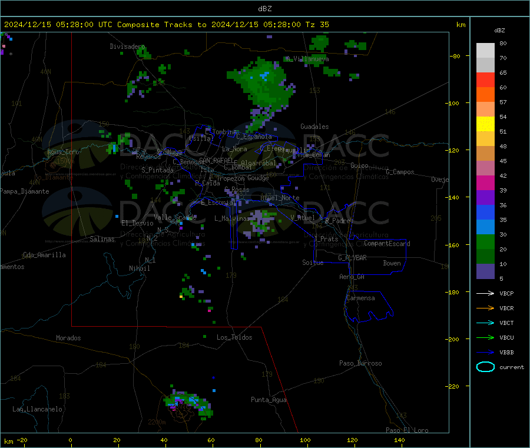530x448 pixels.
Task: Pick the dark orange 60–57 dBZ swatch
Action: coord(485,95)
